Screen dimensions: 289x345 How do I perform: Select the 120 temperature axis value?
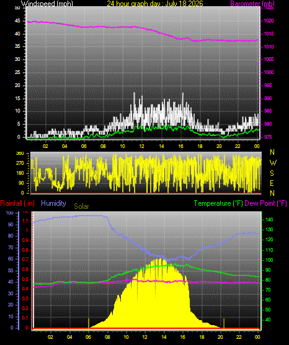[269, 240]
